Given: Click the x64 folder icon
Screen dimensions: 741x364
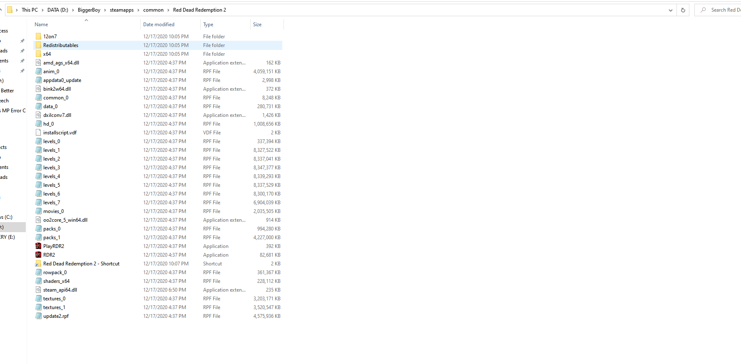Looking at the screenshot, I should (38, 54).
